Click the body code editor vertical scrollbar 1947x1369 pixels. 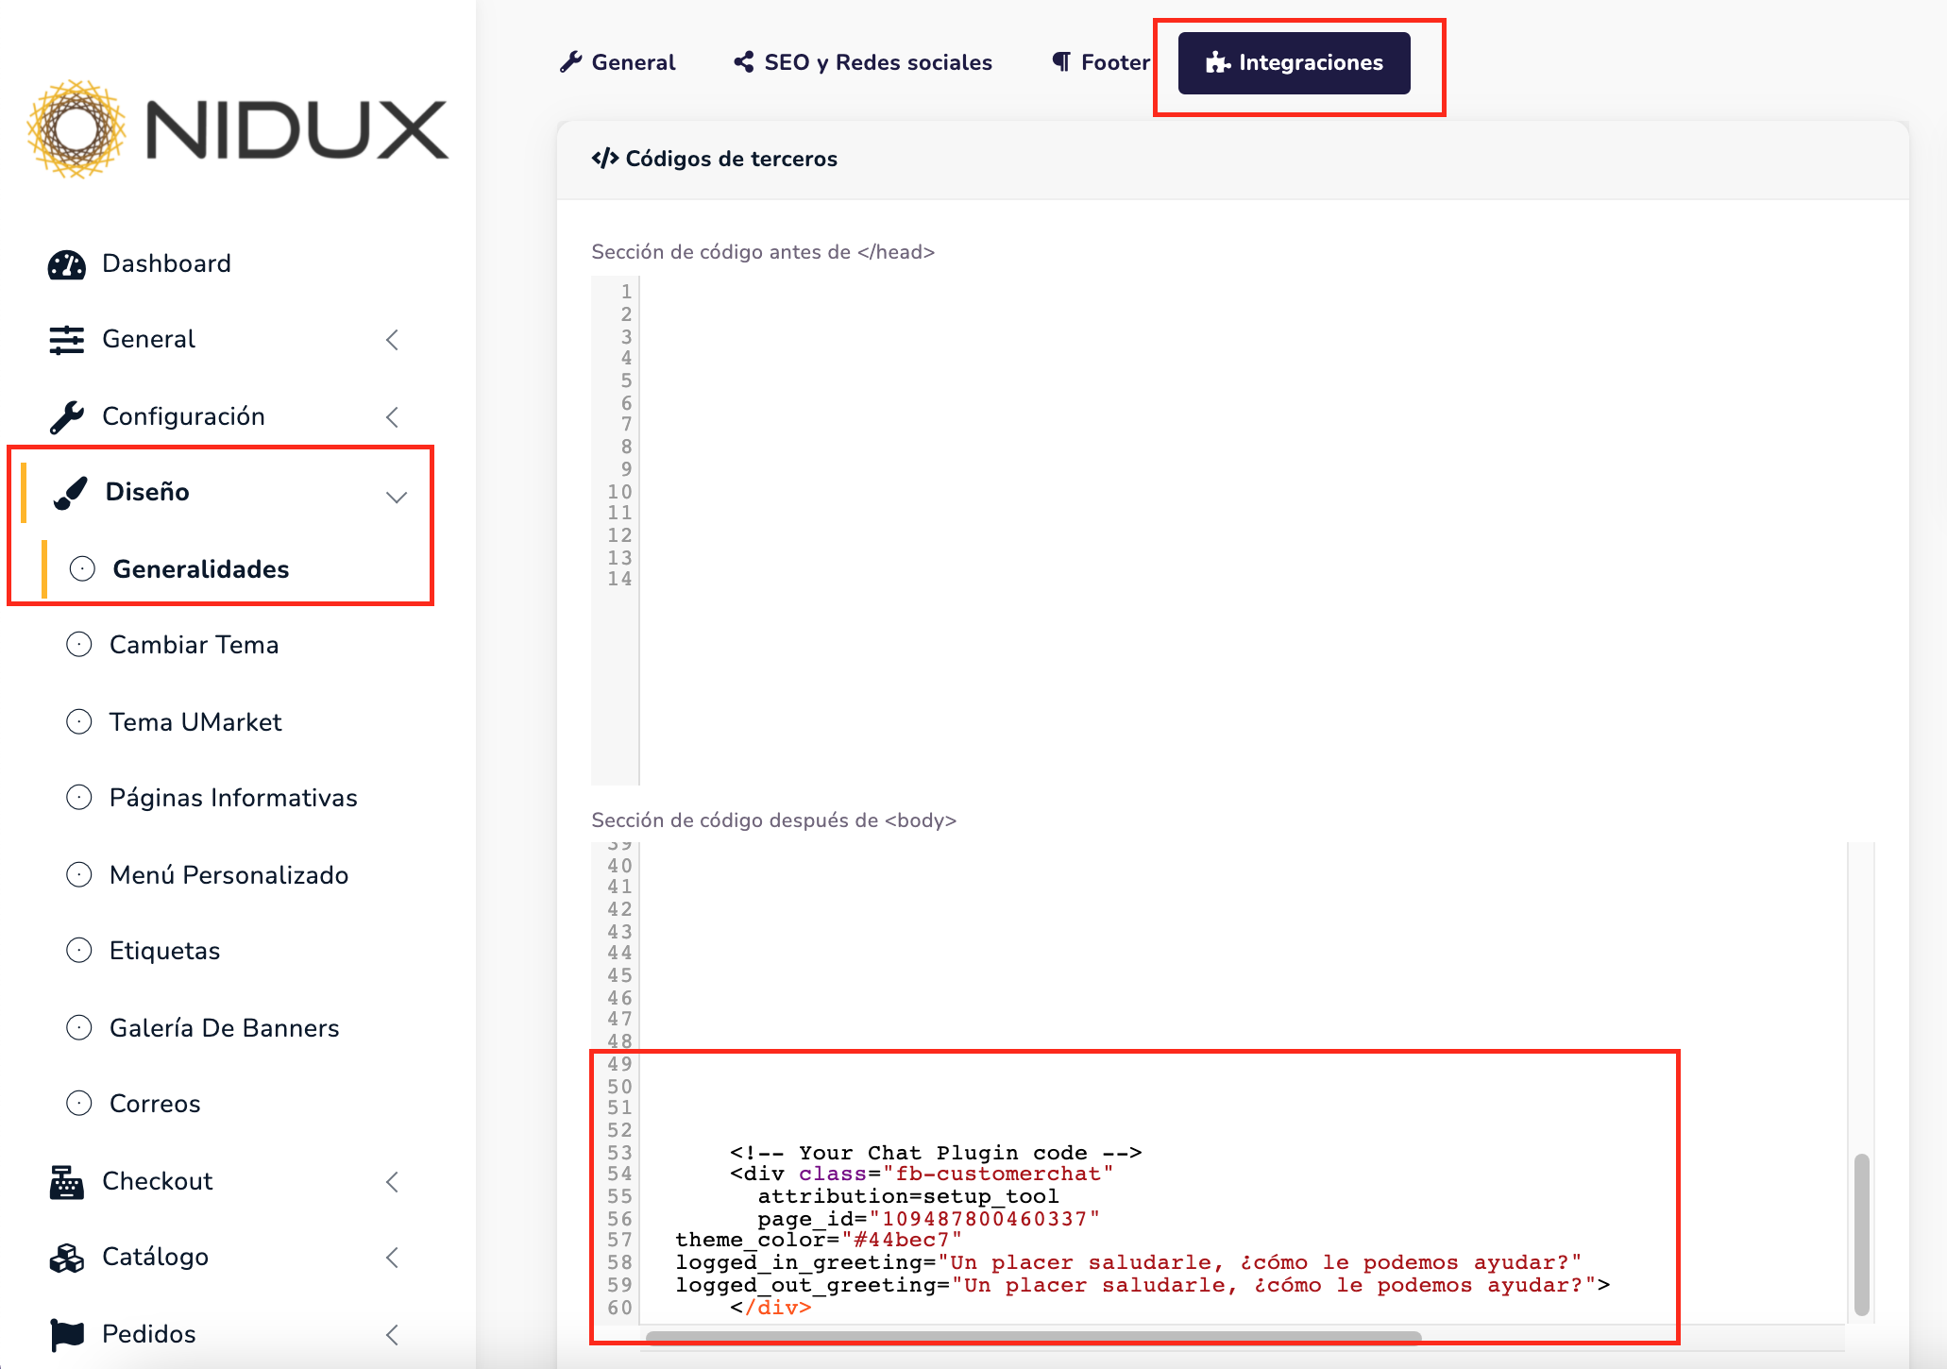tap(1861, 1233)
